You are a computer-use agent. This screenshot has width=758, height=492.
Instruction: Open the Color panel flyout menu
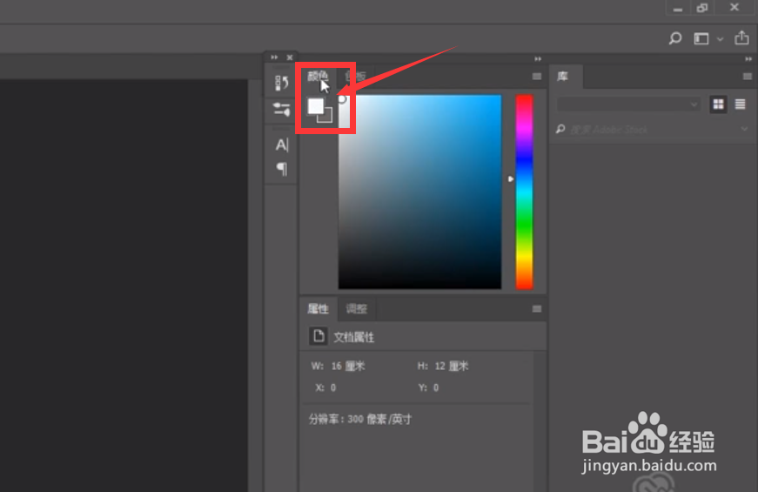coord(537,77)
